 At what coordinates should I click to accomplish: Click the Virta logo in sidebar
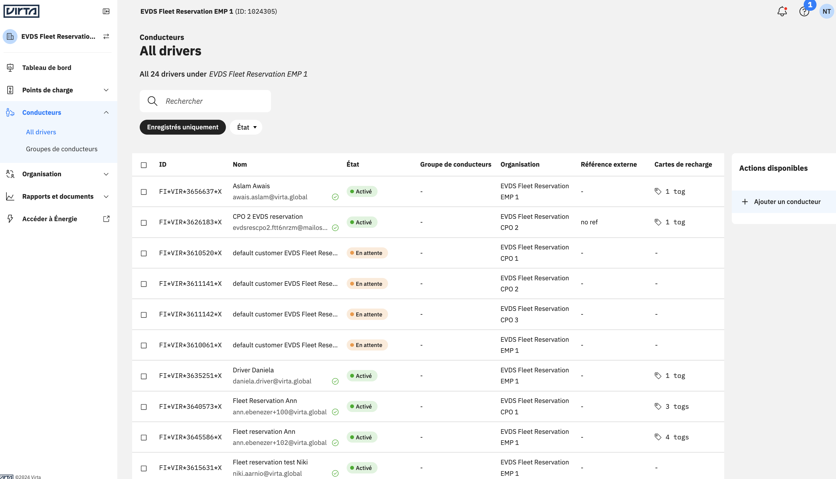[21, 11]
